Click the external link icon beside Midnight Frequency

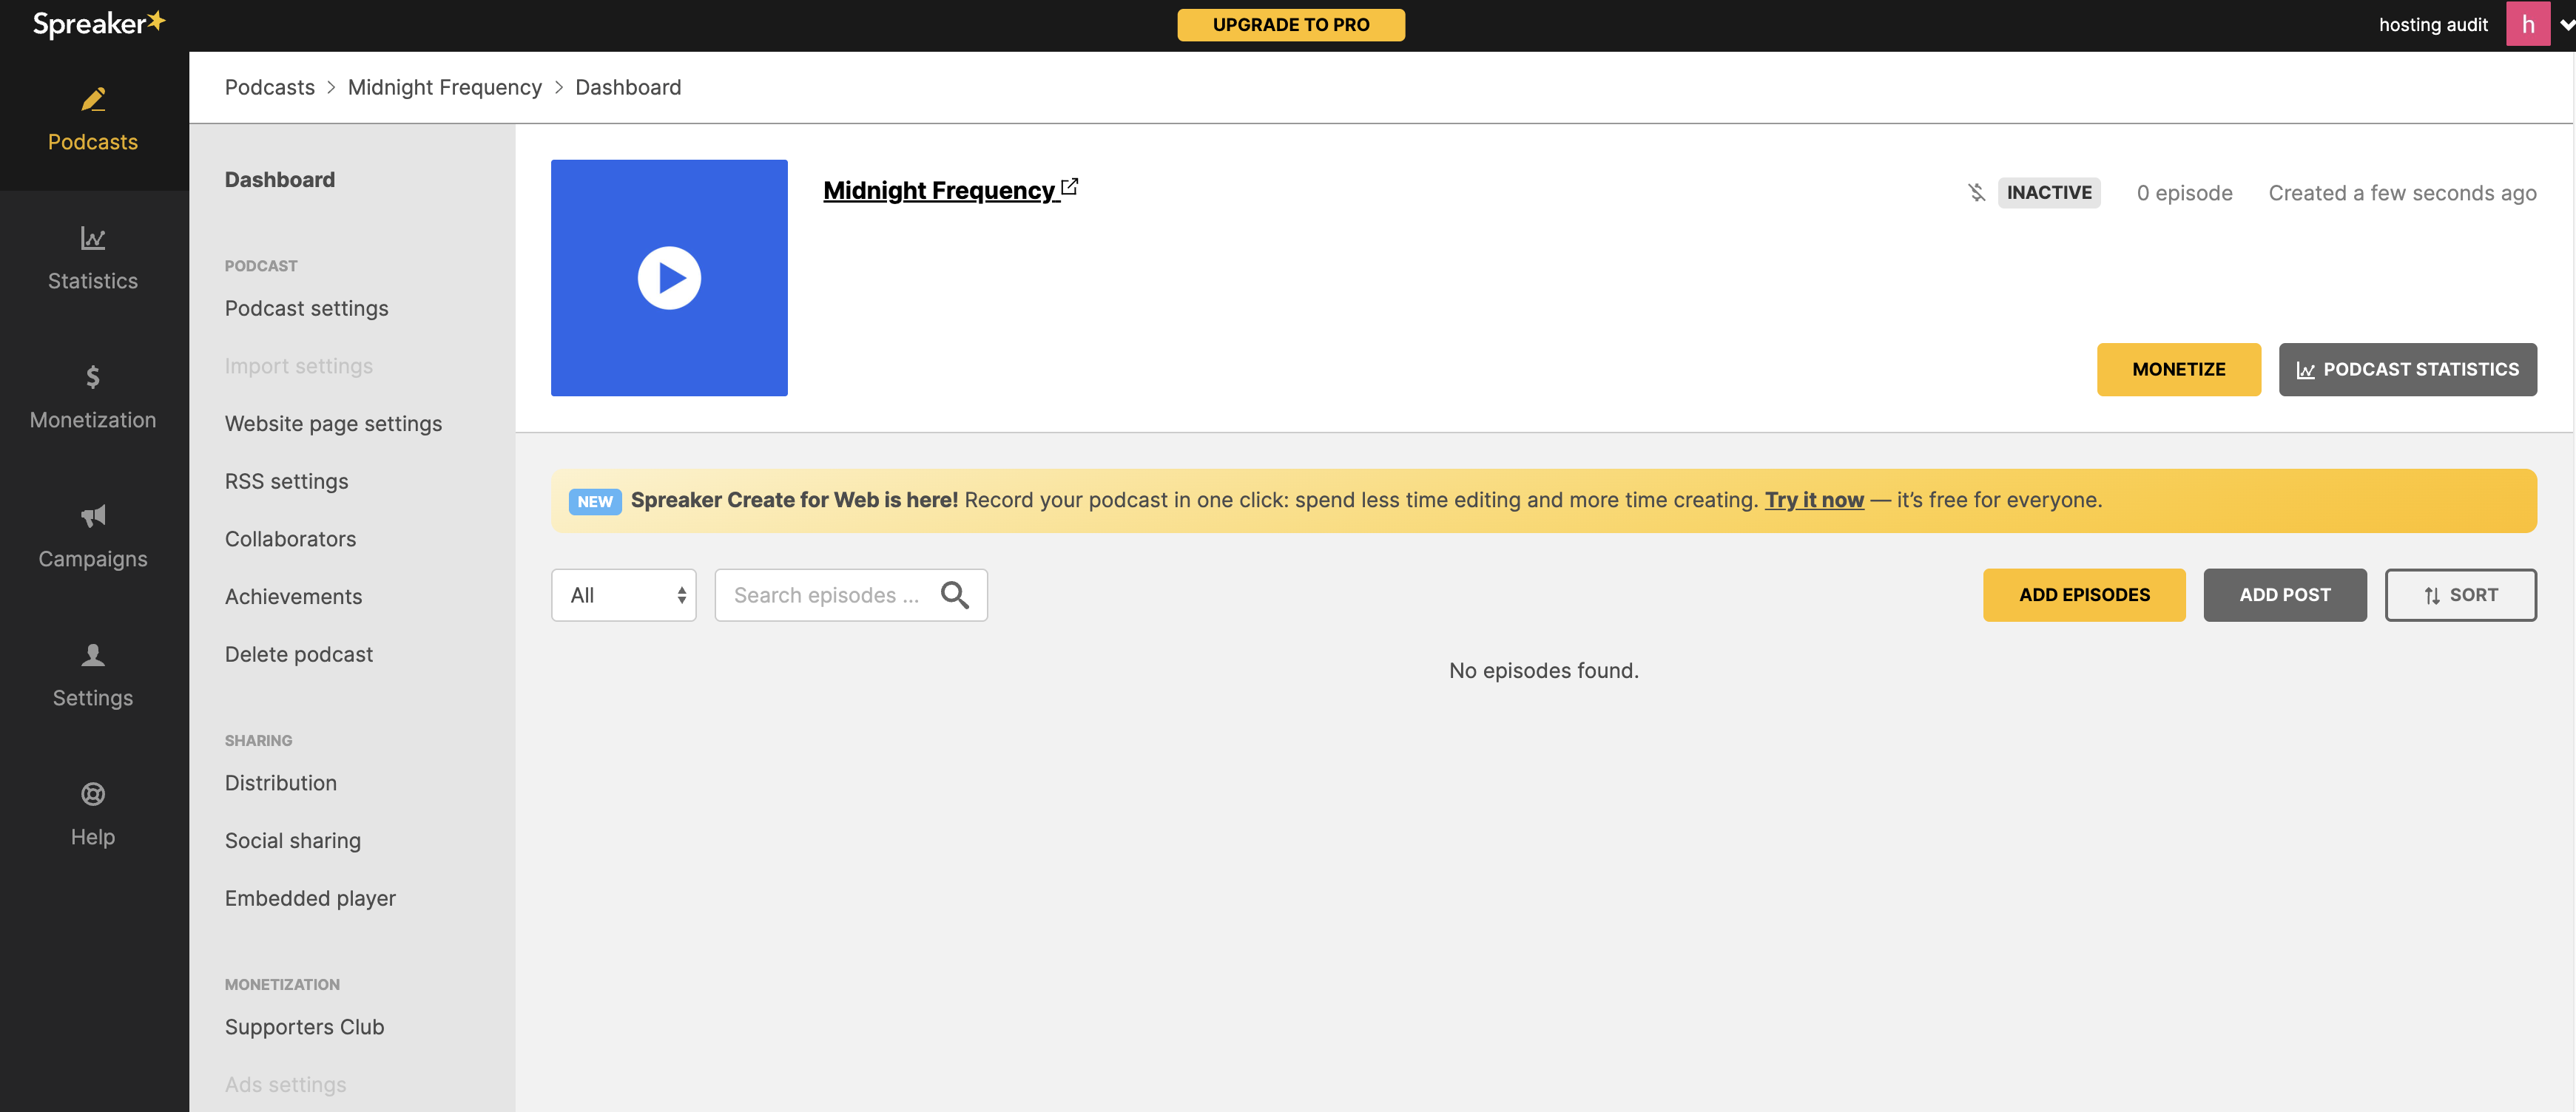[1070, 187]
